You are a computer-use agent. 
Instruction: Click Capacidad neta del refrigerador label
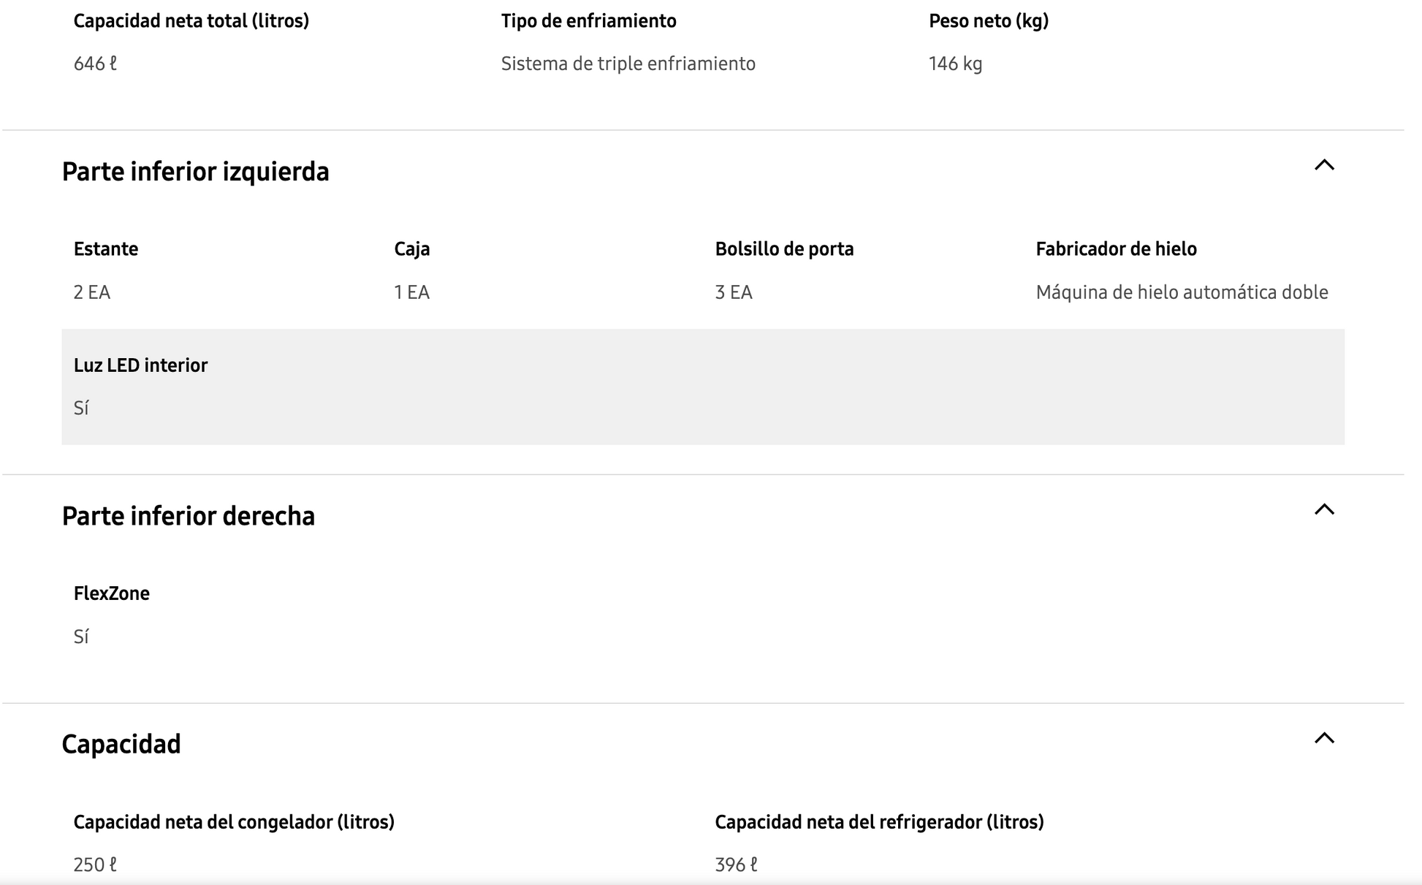pyautogui.click(x=879, y=822)
